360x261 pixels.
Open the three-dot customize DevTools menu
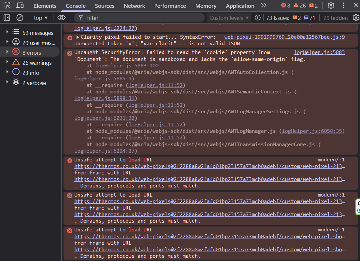pyautogui.click(x=344, y=6)
